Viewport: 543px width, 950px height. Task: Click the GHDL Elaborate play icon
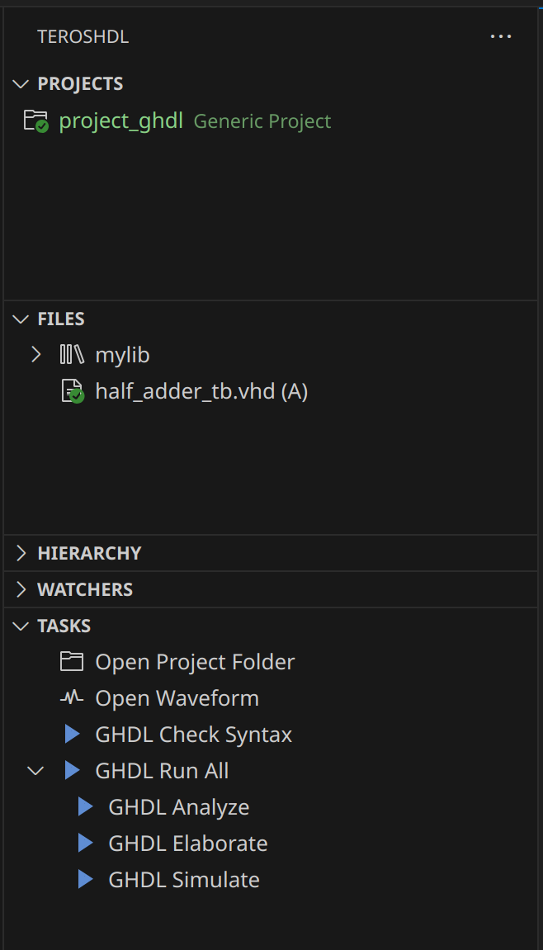click(86, 844)
